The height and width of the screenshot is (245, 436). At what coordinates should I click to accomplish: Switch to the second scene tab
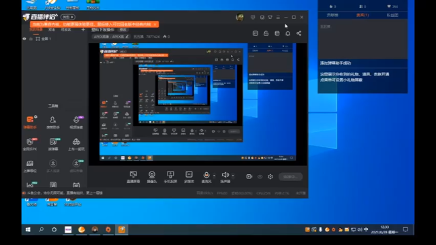point(52,29)
